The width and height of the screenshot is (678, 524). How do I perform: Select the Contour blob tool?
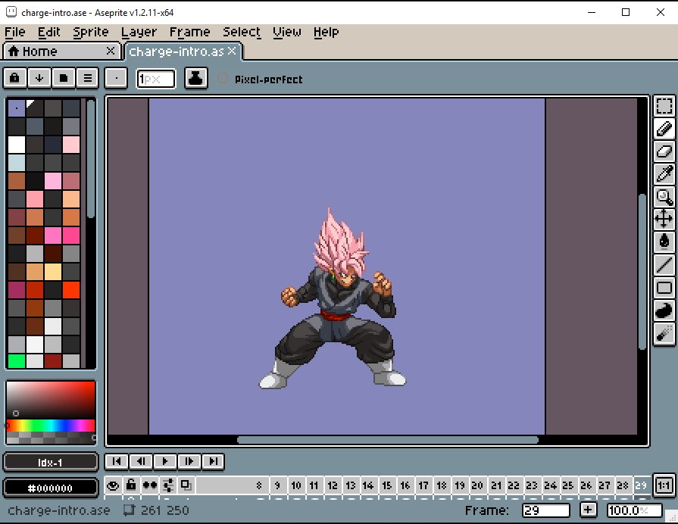(664, 310)
